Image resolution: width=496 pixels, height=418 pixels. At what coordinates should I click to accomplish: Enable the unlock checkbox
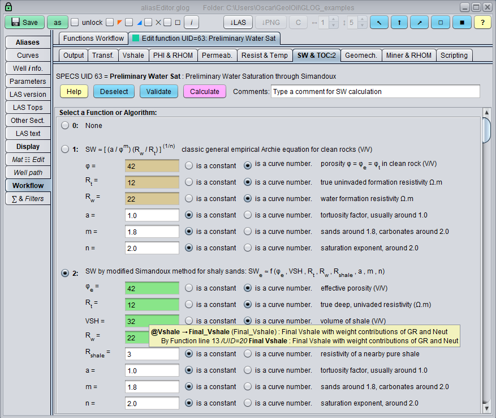click(x=75, y=23)
